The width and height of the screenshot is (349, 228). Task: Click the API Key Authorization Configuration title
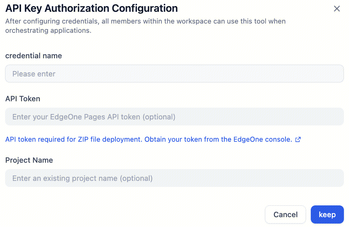(x=91, y=8)
